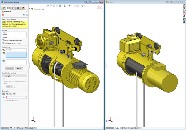Click the red X cancel Defeature icon
The image size is (186, 130).
pos(3,15)
